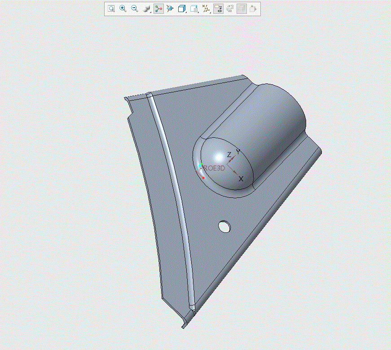Click the Zoom In magnifier icon

(x=123, y=9)
